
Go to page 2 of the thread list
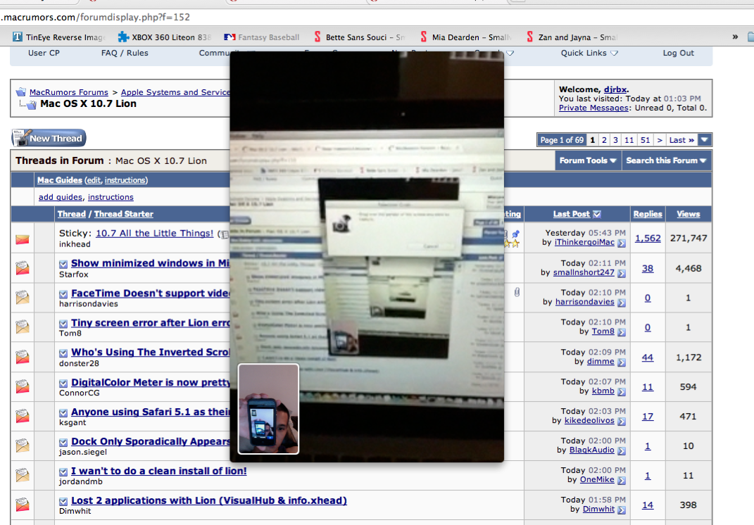[604, 140]
